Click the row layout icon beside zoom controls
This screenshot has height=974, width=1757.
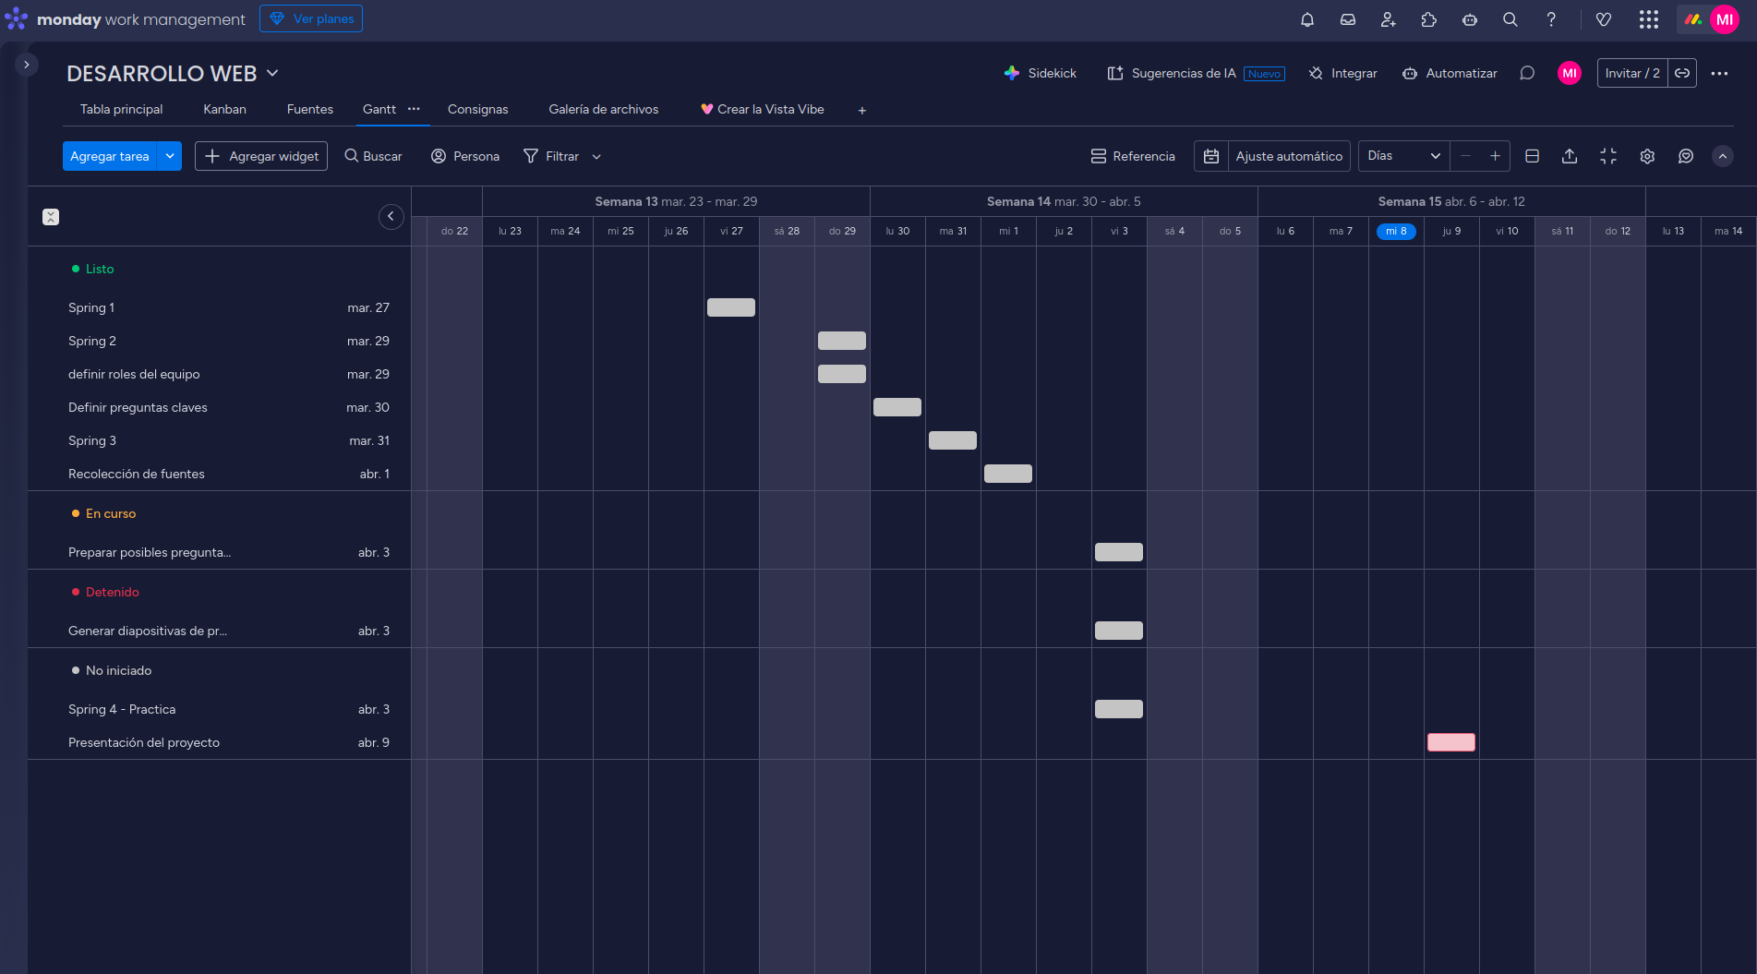coord(1532,156)
